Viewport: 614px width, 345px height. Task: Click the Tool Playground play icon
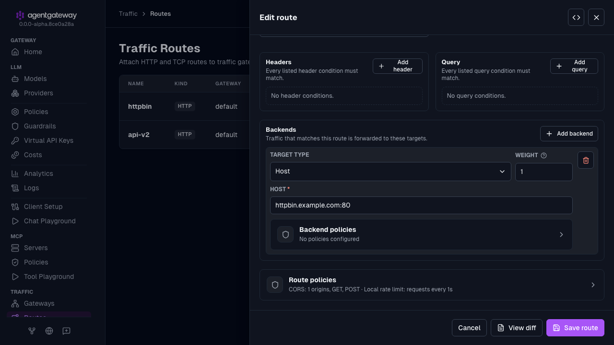click(x=15, y=276)
